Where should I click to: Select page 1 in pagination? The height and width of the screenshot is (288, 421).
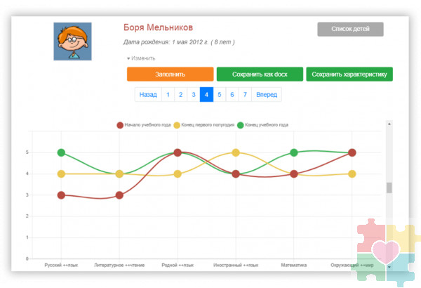[x=168, y=94]
